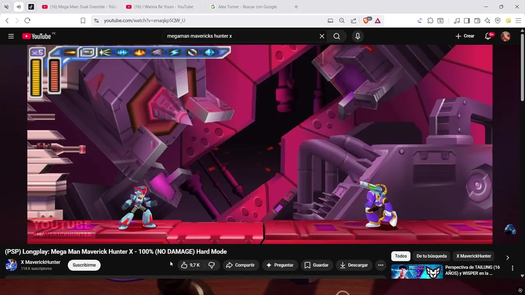Open YouTube notifications bell

(x=488, y=36)
